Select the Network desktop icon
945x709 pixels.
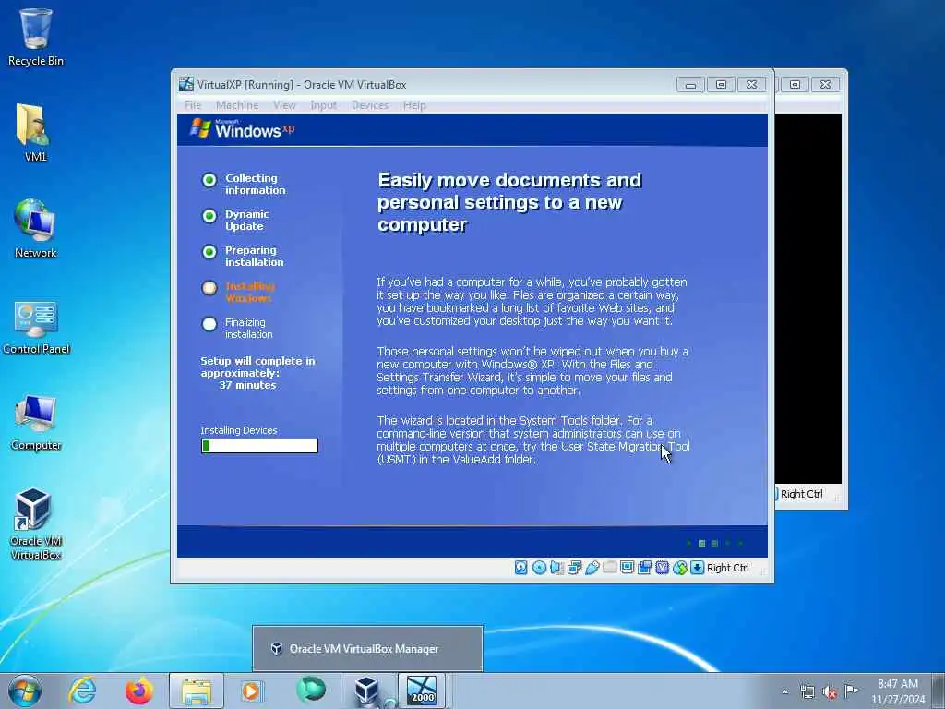36,229
